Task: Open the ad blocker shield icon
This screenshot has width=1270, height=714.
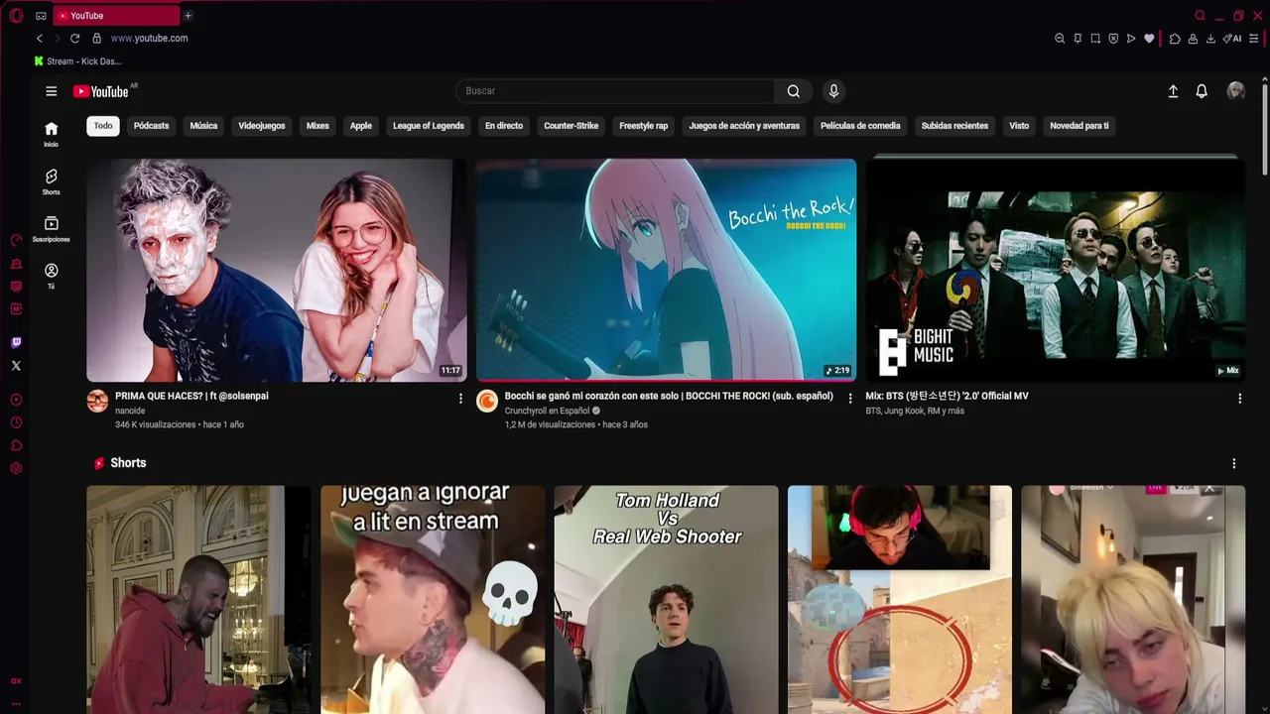Action: pyautogui.click(x=1113, y=39)
